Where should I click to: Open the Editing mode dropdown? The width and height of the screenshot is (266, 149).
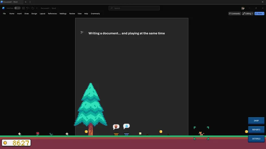pos(248,14)
